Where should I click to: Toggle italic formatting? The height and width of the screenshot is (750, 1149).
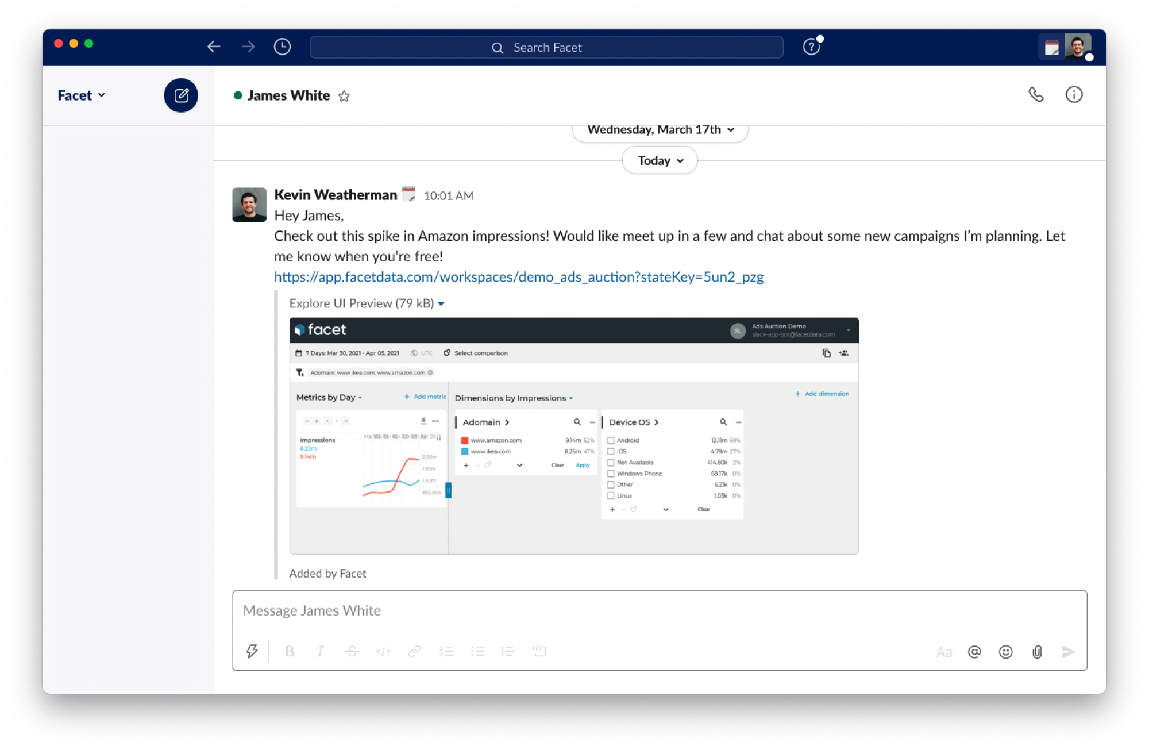321,651
